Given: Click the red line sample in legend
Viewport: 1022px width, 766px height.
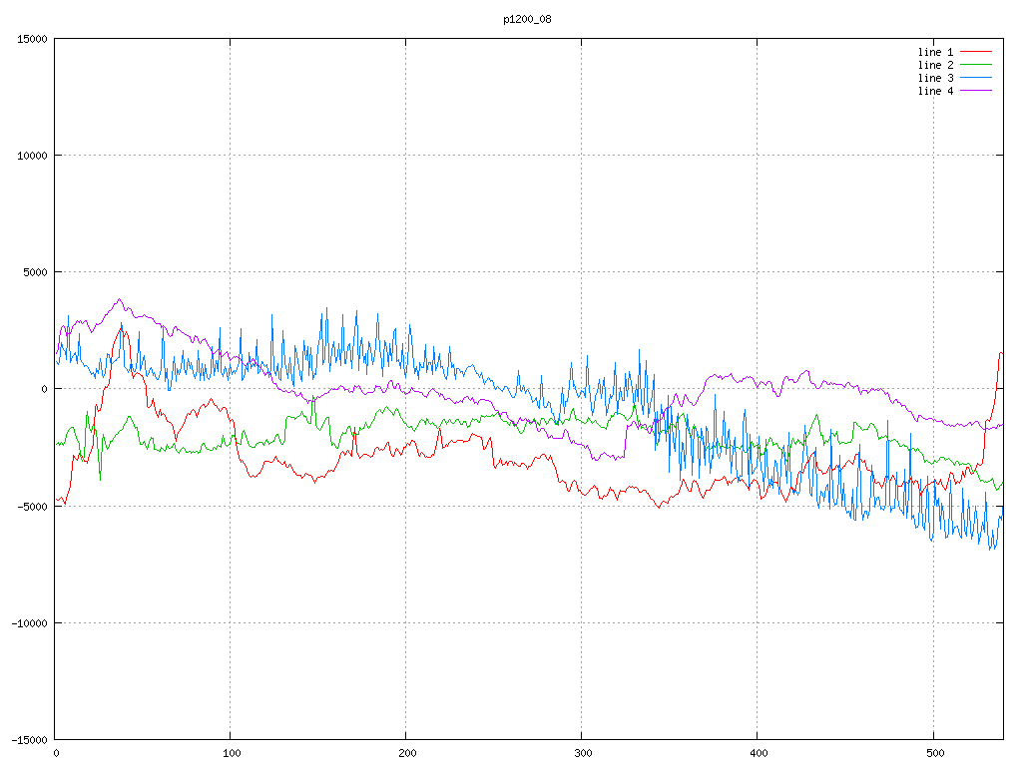Looking at the screenshot, I should point(976,52).
